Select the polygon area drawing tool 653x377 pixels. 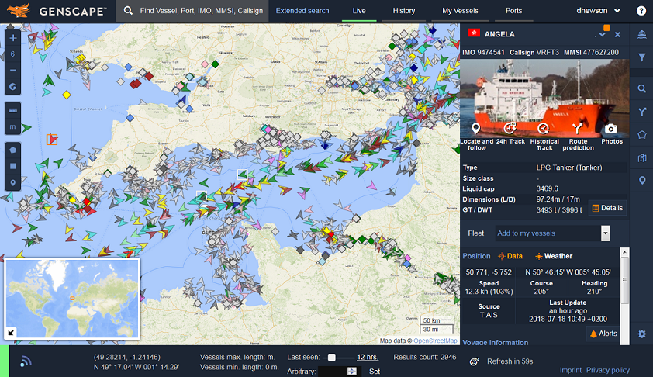[13, 150]
